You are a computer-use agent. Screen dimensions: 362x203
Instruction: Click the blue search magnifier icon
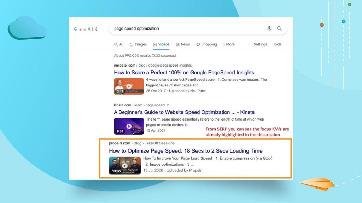click(279, 29)
